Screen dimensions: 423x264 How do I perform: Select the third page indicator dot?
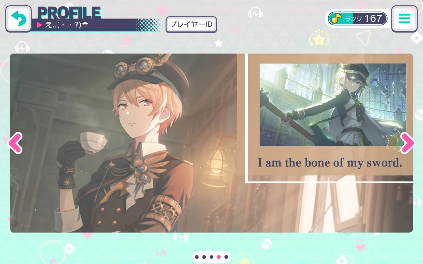click(x=211, y=257)
